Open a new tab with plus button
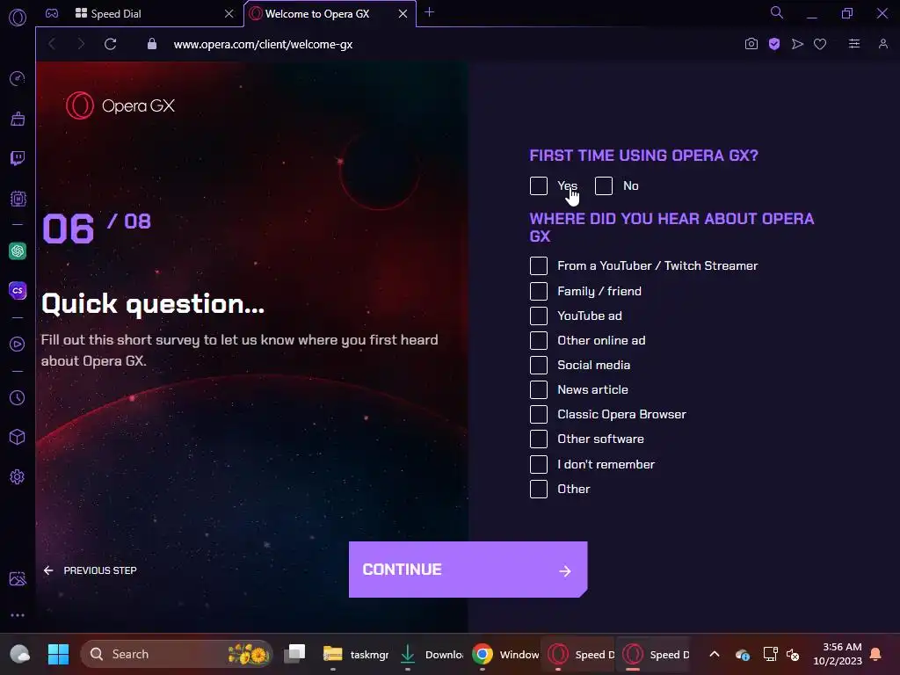Viewport: 900px width, 675px height. point(429,12)
